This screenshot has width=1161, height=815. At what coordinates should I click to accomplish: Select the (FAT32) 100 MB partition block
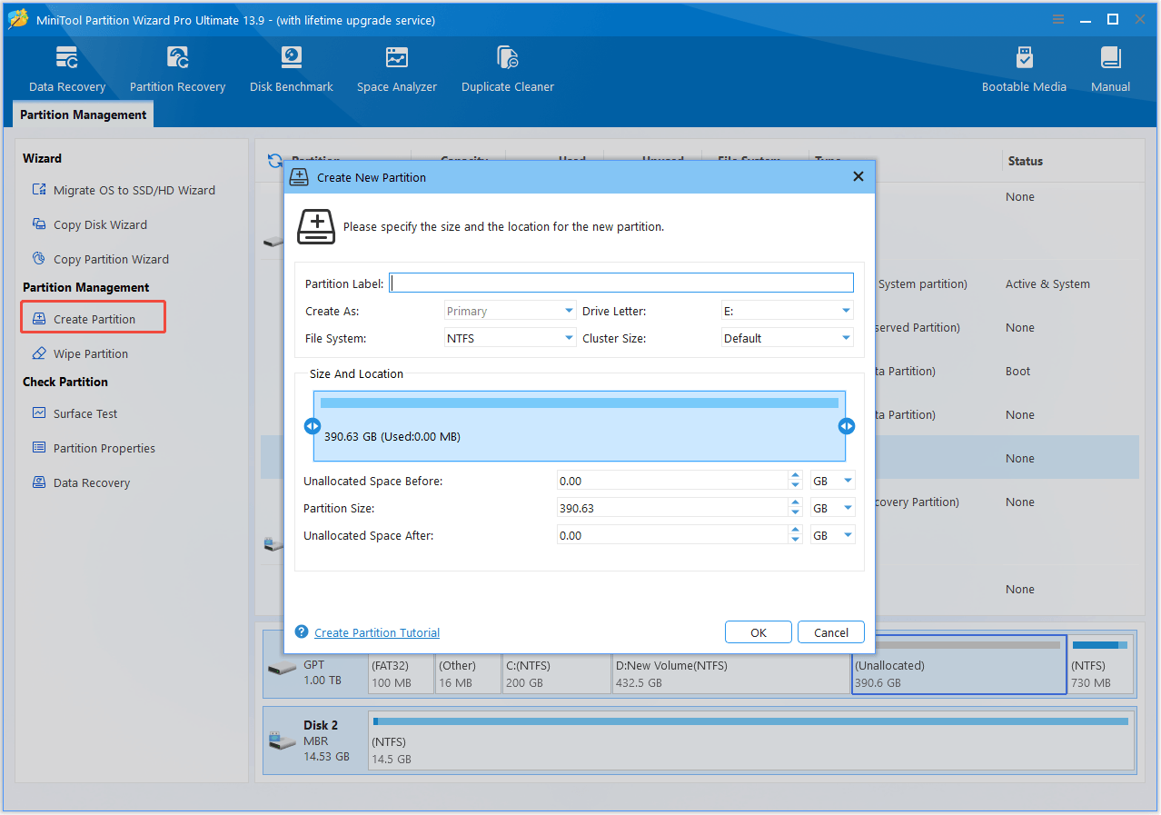pos(401,673)
